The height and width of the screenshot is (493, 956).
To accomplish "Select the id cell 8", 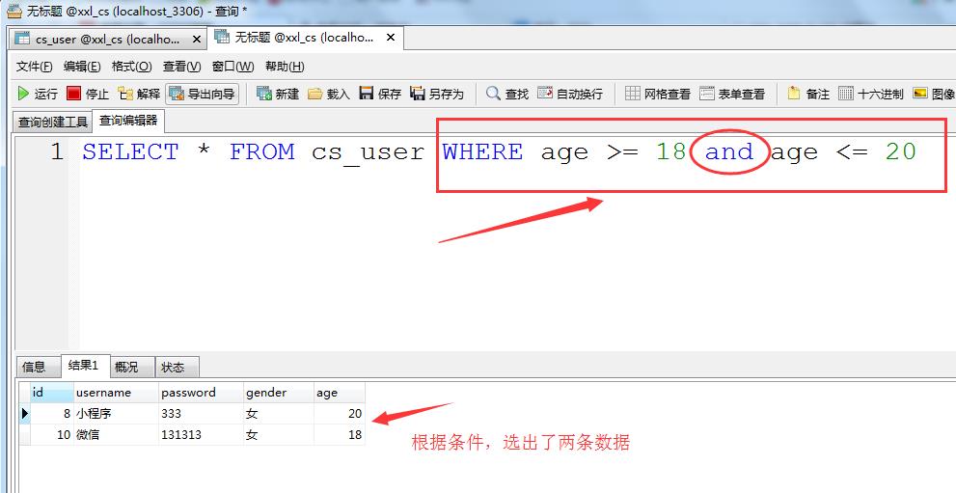I will 52,413.
